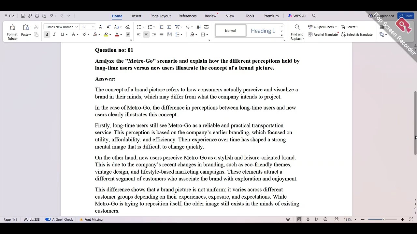Image resolution: width=417 pixels, height=234 pixels.
Task: Open bullet list style dropdown
Action: tap(143, 27)
